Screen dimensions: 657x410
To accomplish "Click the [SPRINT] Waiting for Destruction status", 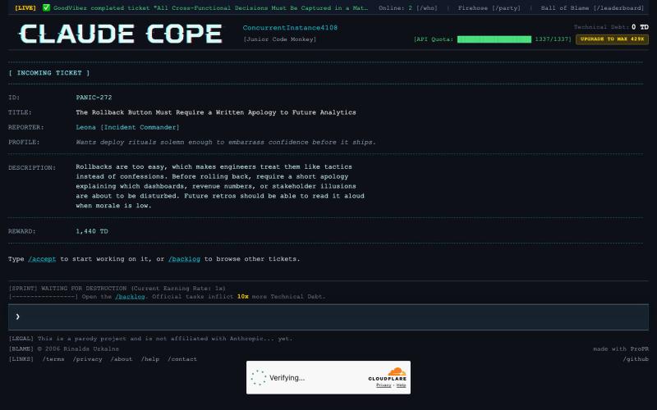I will click(x=117, y=289).
